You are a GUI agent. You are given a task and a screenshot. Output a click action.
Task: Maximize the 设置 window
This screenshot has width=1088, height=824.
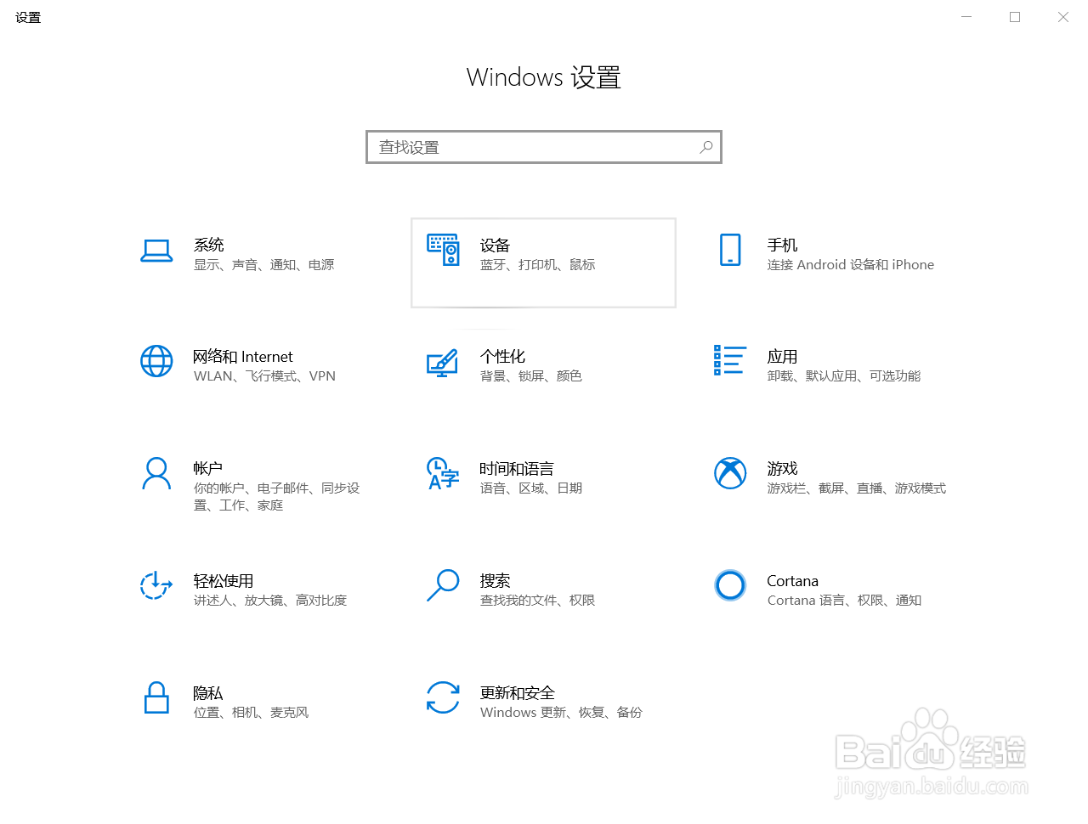(1015, 17)
